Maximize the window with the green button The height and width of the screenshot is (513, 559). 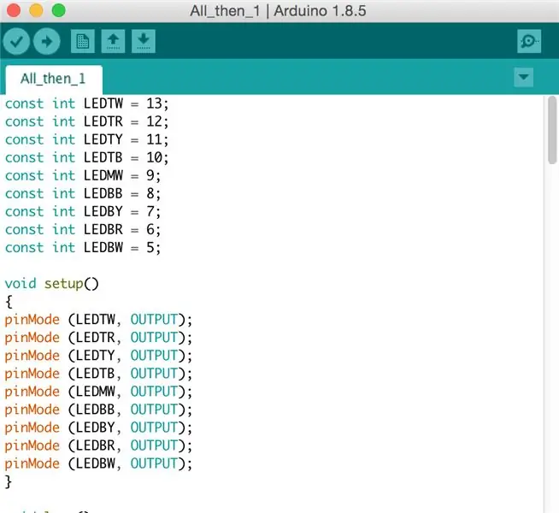(x=58, y=10)
